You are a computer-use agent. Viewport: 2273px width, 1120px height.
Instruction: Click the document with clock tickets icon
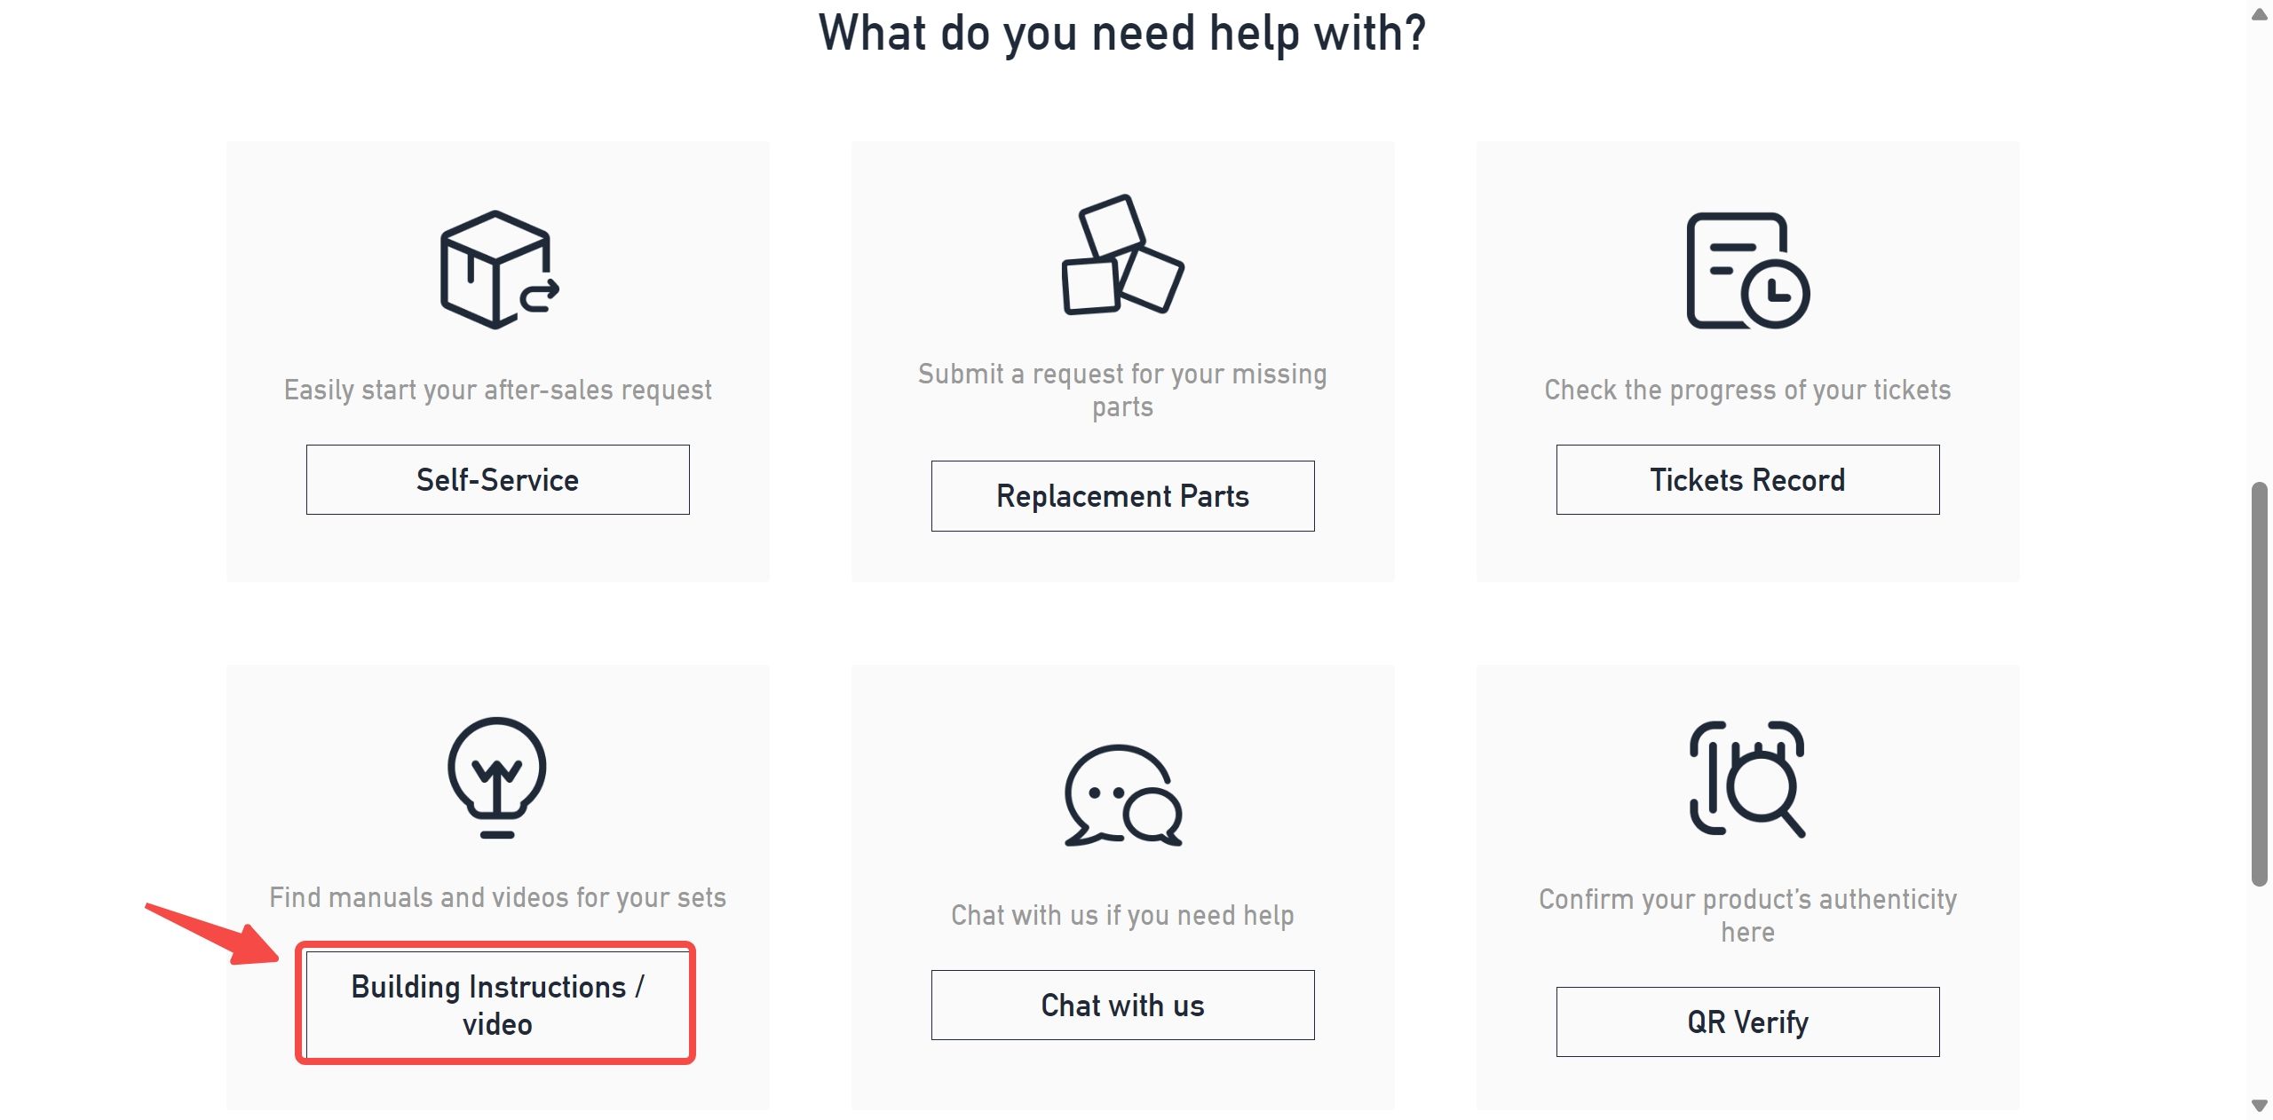pos(1747,271)
